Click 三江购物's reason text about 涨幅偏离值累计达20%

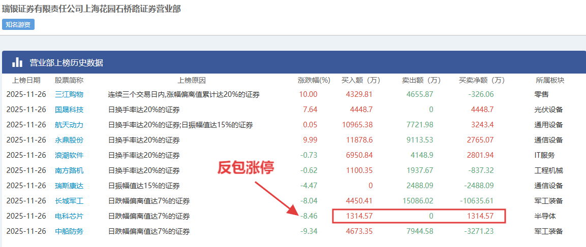pos(184,94)
